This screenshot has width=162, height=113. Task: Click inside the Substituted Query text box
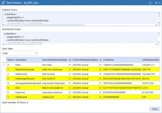[80, 37]
